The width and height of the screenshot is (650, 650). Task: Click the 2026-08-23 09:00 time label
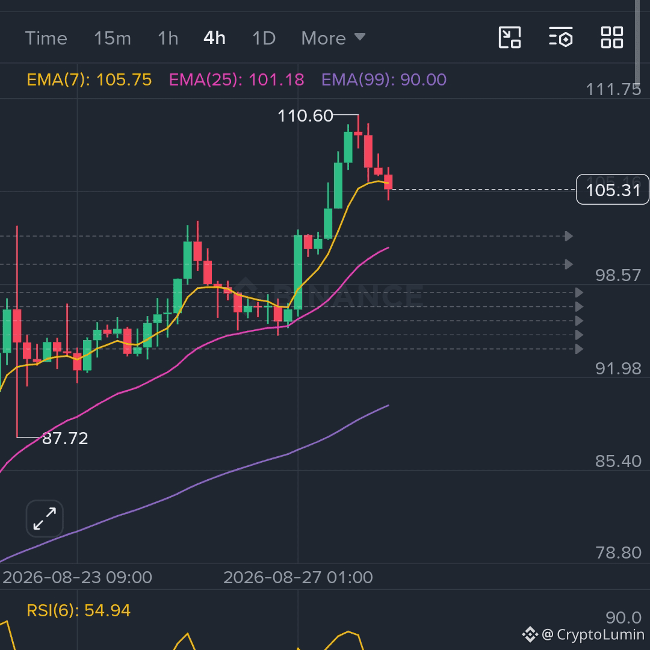(x=78, y=577)
